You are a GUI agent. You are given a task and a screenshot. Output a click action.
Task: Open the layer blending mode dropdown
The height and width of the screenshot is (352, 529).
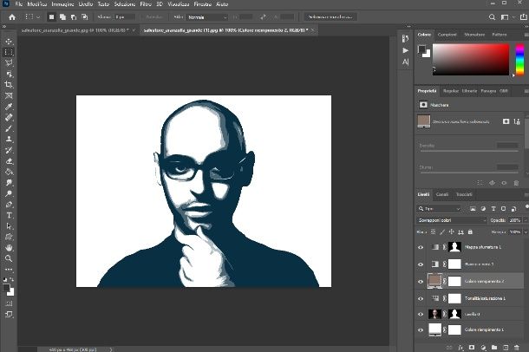pyautogui.click(x=451, y=220)
